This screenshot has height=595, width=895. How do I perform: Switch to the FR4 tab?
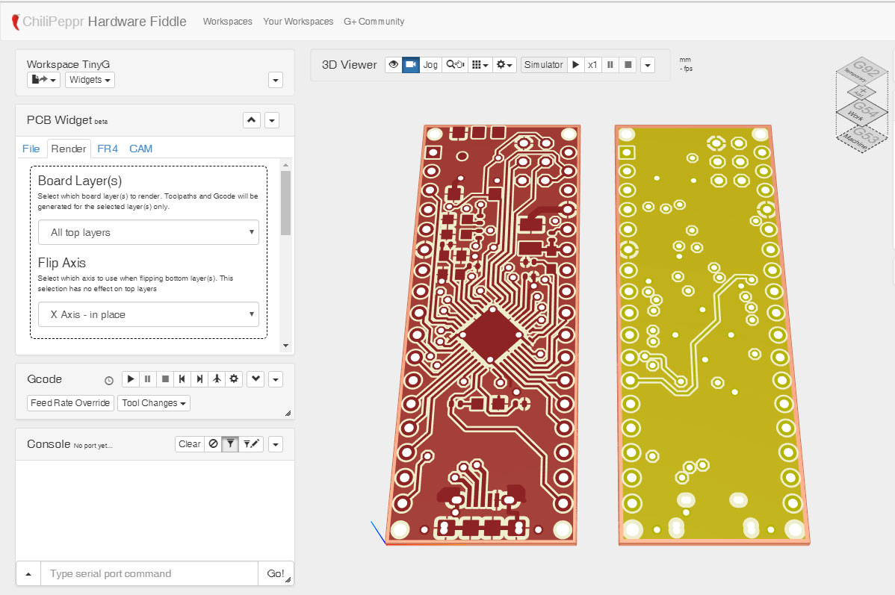click(x=108, y=149)
